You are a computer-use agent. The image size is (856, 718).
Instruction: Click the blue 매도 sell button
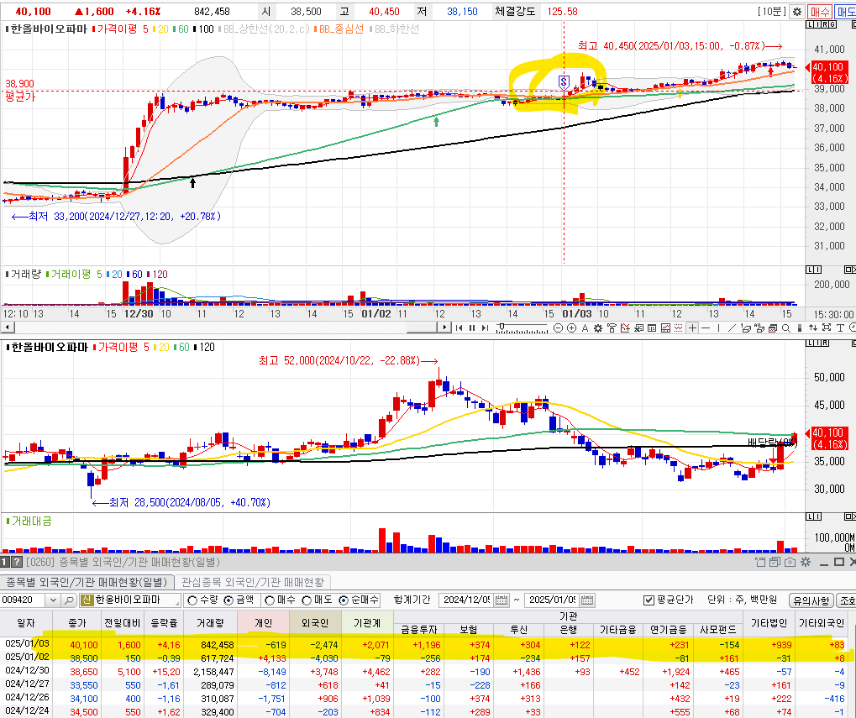coord(845,12)
